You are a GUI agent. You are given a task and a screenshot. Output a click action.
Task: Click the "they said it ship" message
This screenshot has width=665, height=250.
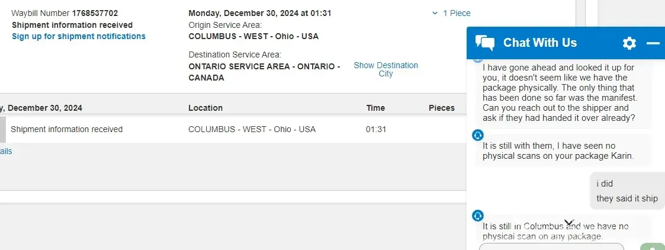[x=627, y=198]
